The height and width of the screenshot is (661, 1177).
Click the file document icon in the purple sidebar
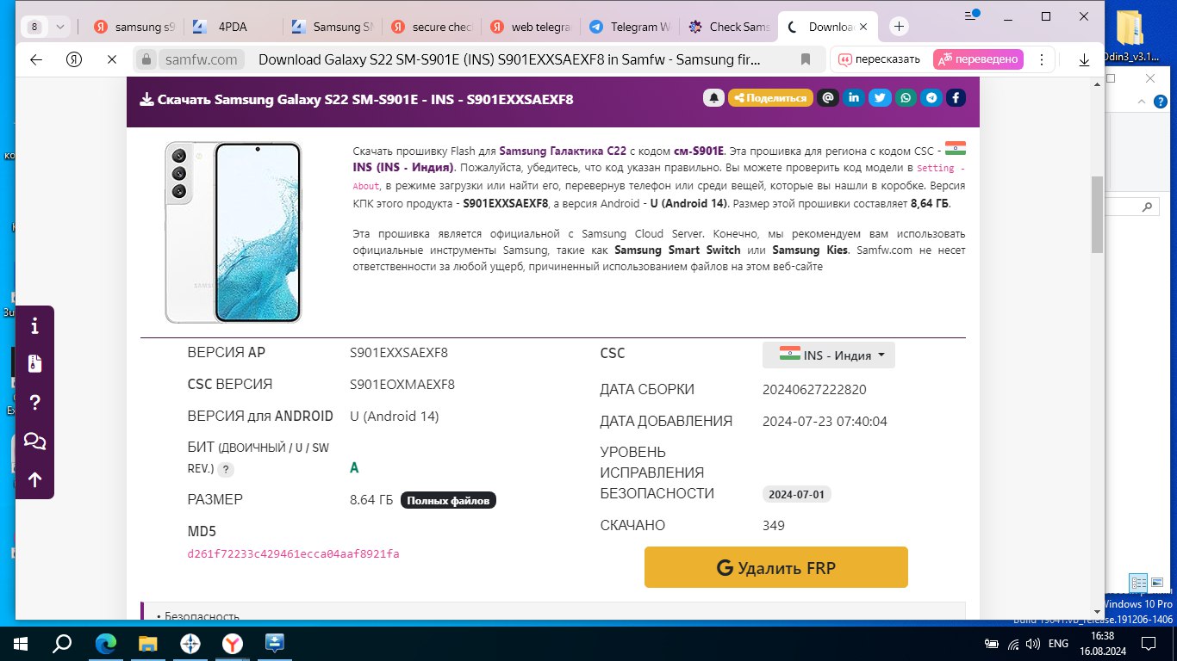35,364
